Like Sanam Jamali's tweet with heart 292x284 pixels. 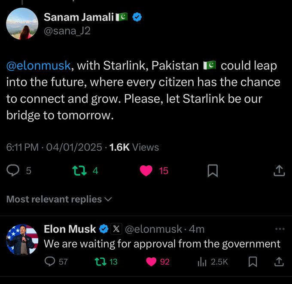click(146, 171)
